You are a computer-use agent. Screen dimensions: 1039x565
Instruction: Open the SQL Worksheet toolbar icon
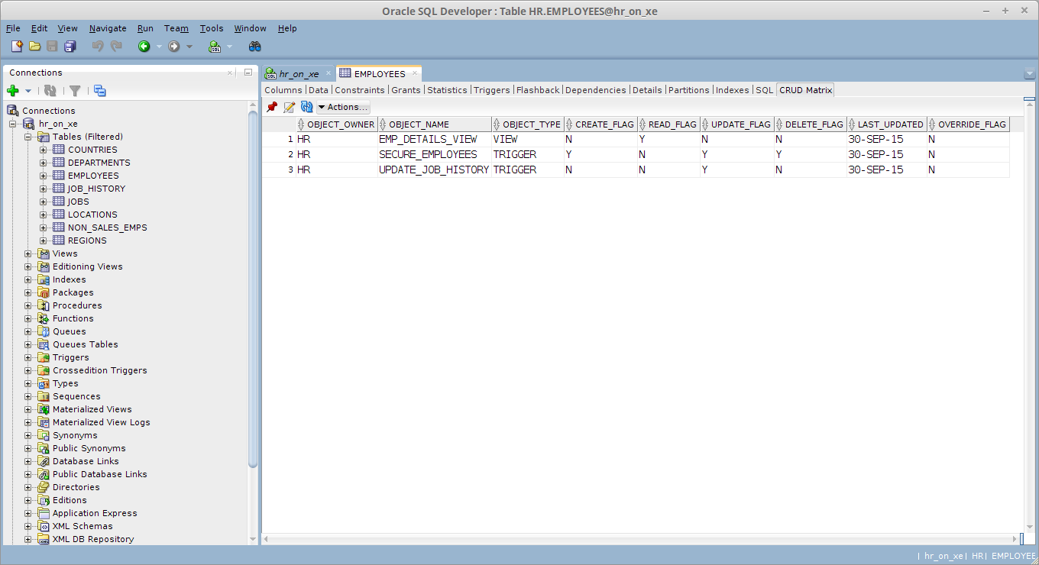tap(215, 47)
